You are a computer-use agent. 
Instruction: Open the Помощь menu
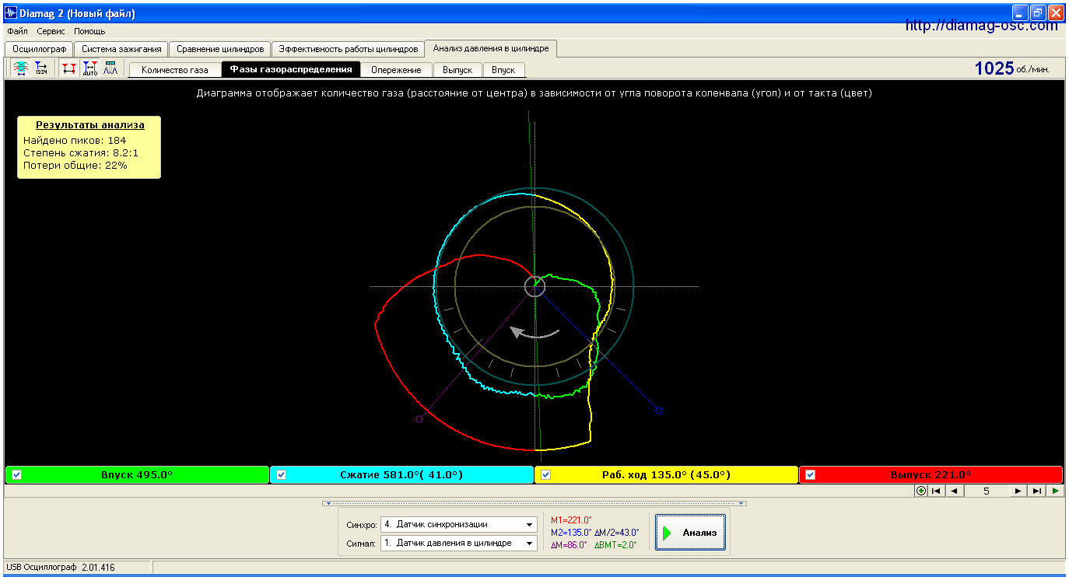pyautogui.click(x=89, y=32)
